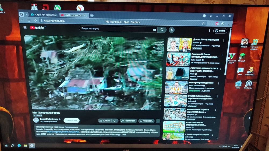Image resolution: width=269 pixels, height=151 pixels.
Task: Switch to «Страх HD» прямой эфир tab
Action: click(x=44, y=15)
